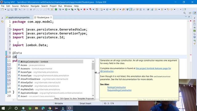Close the Student.java editor tab
Screen dimensions: 197x111
[51, 17]
